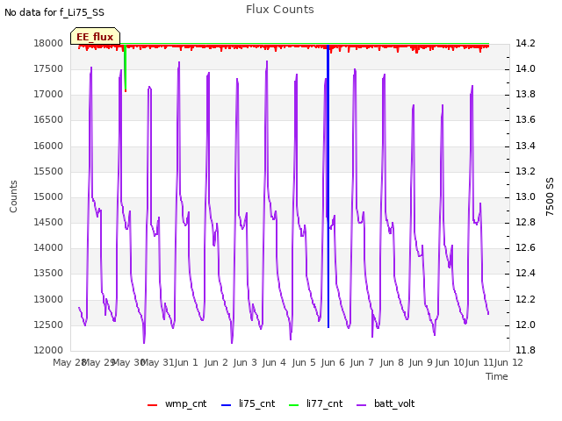The image size is (562, 421).
Task: Click the blue li75_cnt legend color marker
Action: click(x=227, y=405)
